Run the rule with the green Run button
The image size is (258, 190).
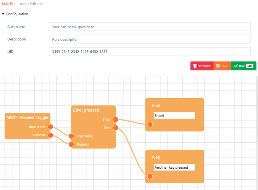[x=243, y=66]
